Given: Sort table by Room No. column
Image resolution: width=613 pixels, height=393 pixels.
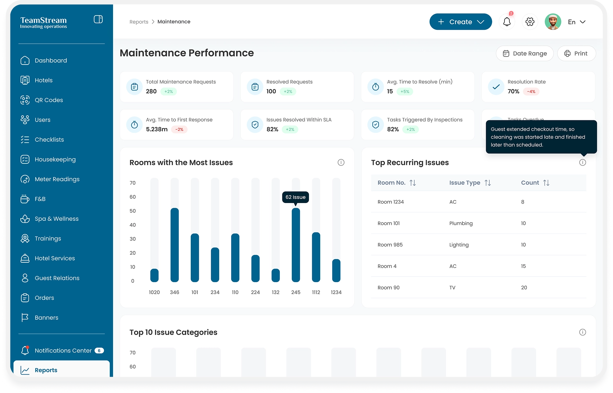Looking at the screenshot, I should pos(413,183).
